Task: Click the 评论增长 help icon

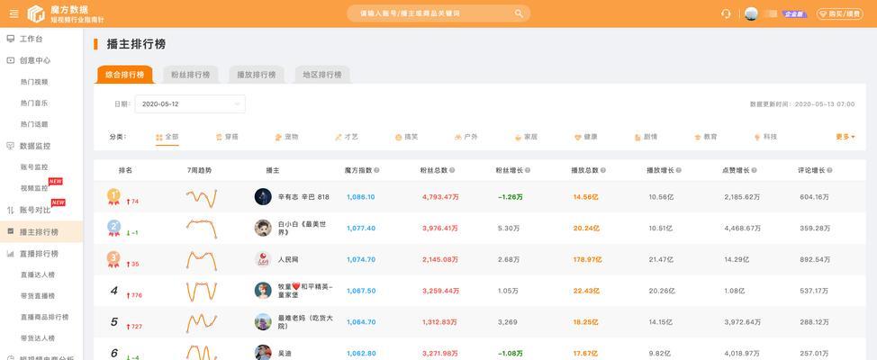Action: (829, 170)
